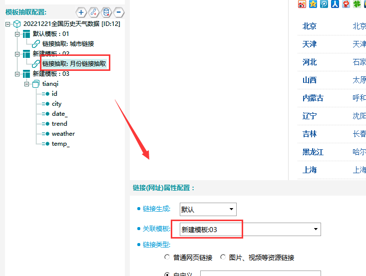Click the add data table icon
This screenshot has width=366, height=276.
pyautogui.click(x=106, y=12)
